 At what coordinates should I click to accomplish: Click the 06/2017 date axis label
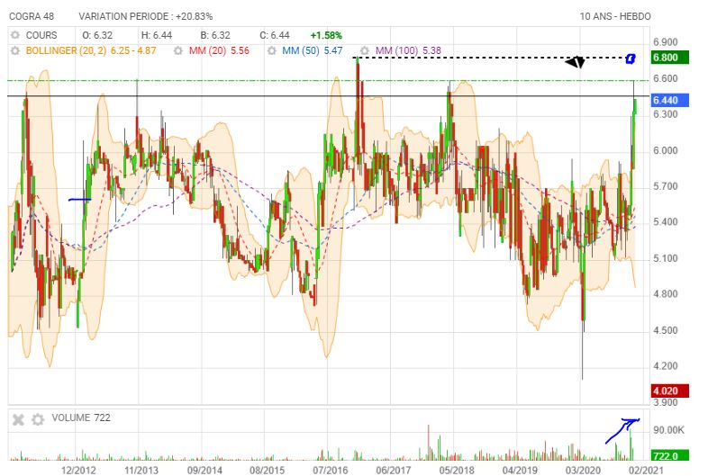click(x=394, y=470)
